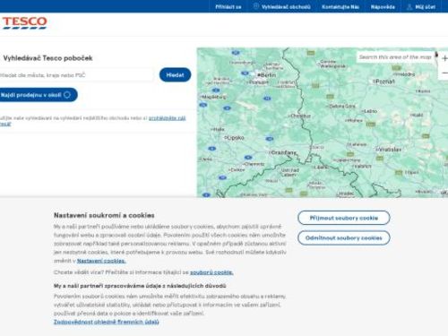The image size is (448, 336).
Task: Click the store locator pin icon in header
Action: click(x=256, y=6)
